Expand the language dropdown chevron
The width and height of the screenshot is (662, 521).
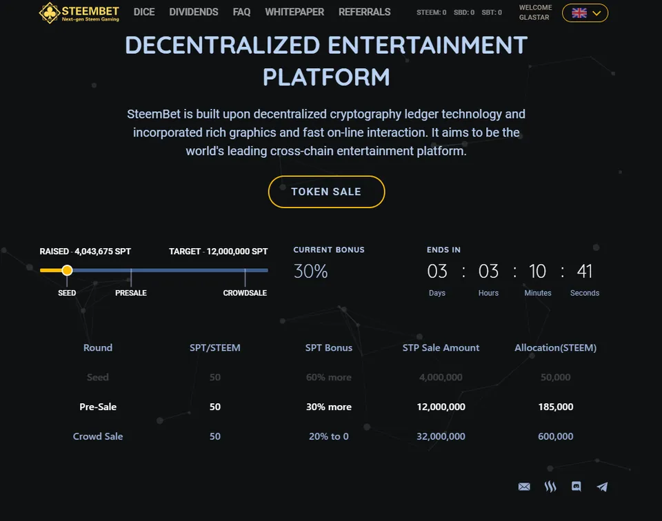tap(596, 13)
